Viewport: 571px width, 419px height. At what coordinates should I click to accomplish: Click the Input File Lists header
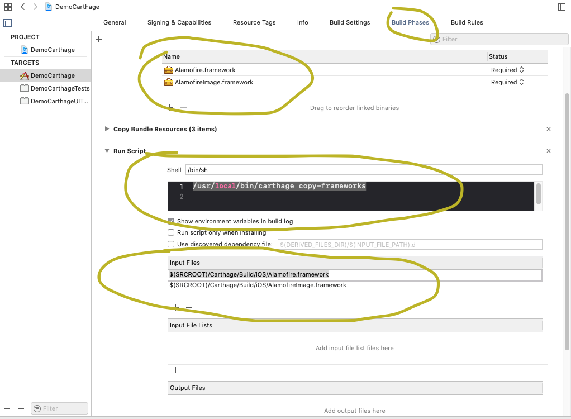(355, 326)
